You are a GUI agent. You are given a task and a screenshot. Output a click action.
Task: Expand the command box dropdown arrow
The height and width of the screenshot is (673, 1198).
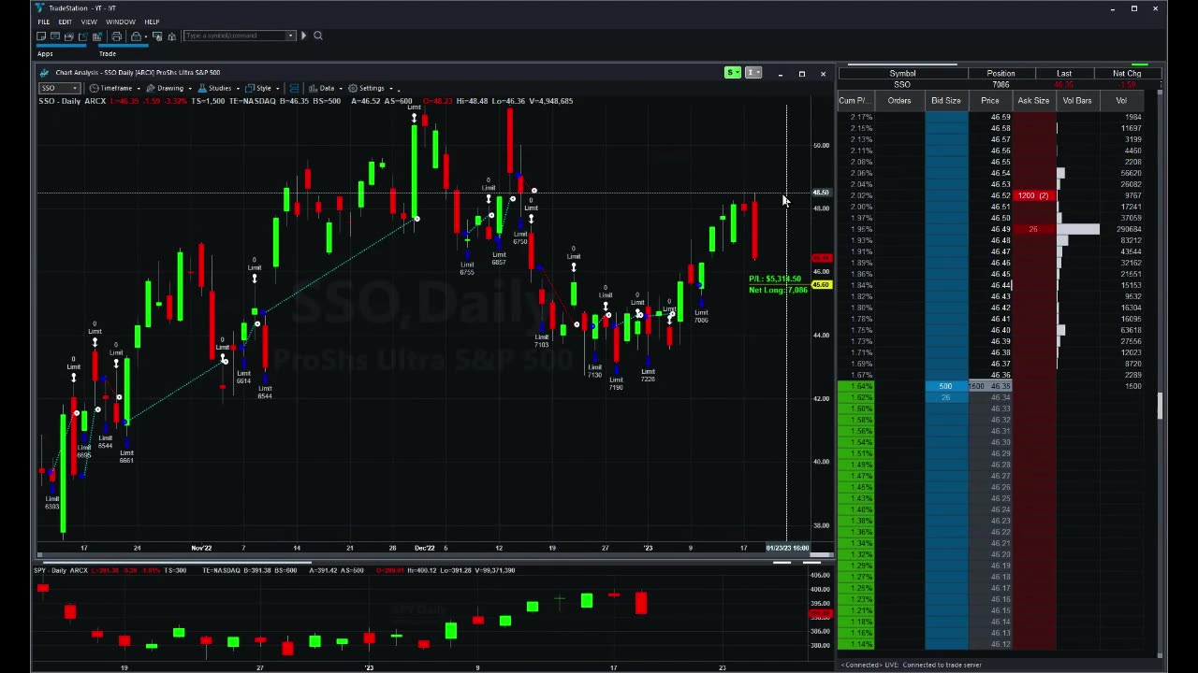tap(290, 36)
